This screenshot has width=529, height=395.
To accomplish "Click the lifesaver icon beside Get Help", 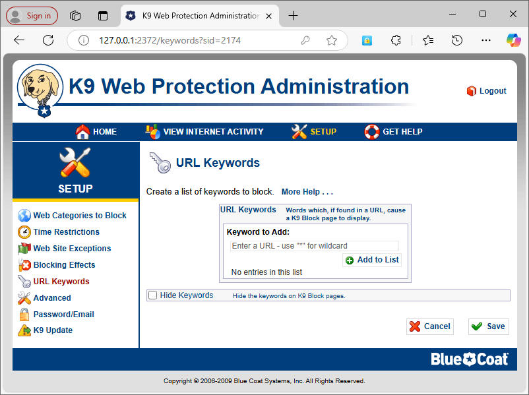I will coord(372,131).
